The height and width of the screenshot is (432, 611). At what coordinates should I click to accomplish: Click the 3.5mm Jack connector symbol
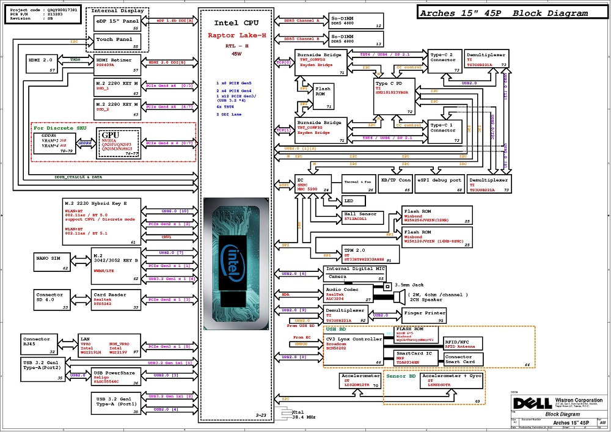pyautogui.click(x=387, y=287)
